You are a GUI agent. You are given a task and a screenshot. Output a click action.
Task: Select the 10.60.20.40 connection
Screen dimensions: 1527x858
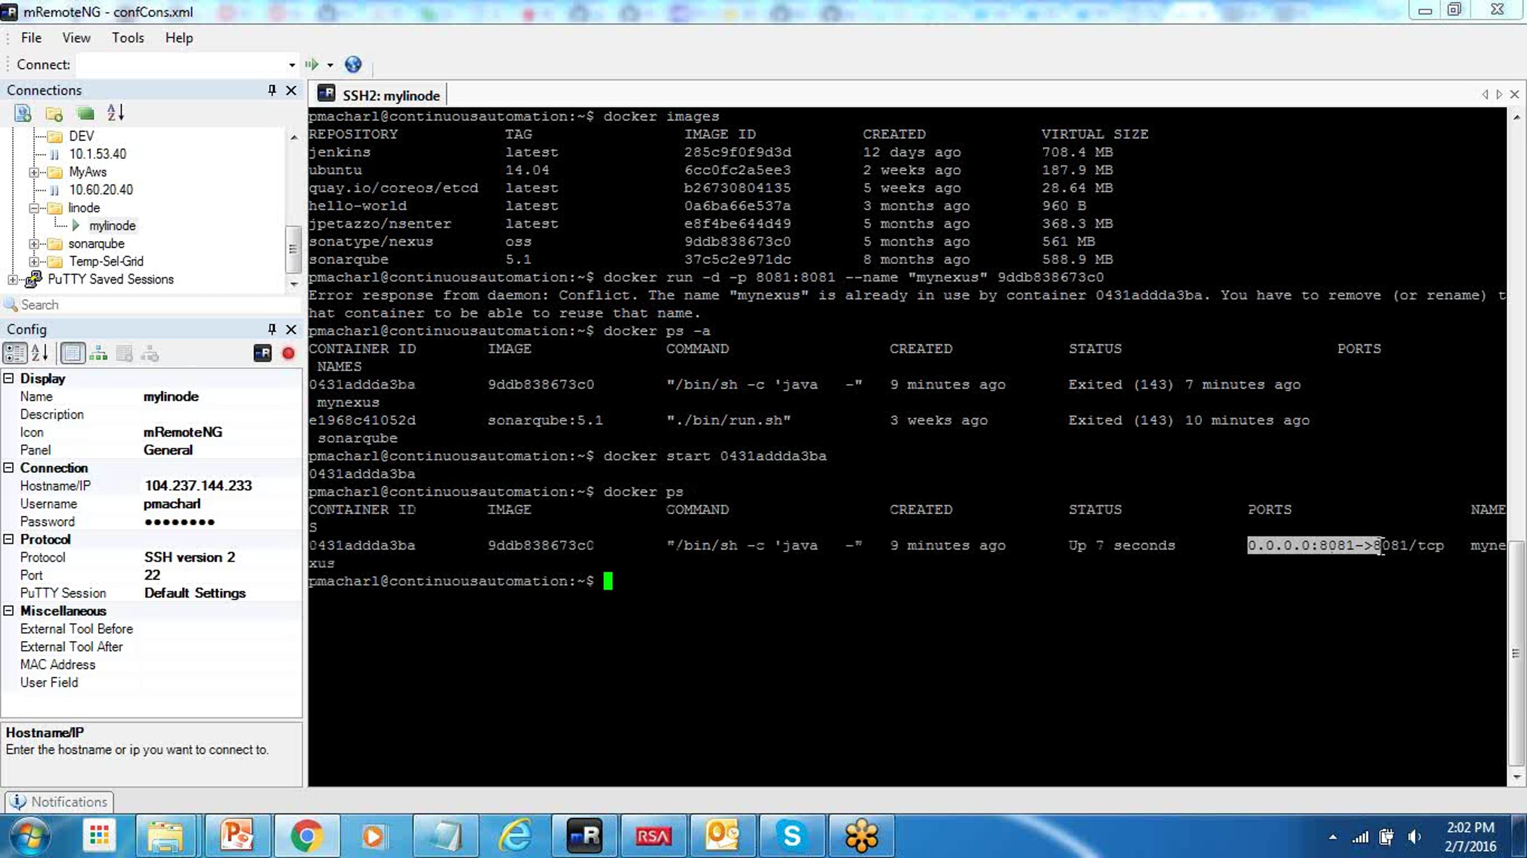(101, 190)
